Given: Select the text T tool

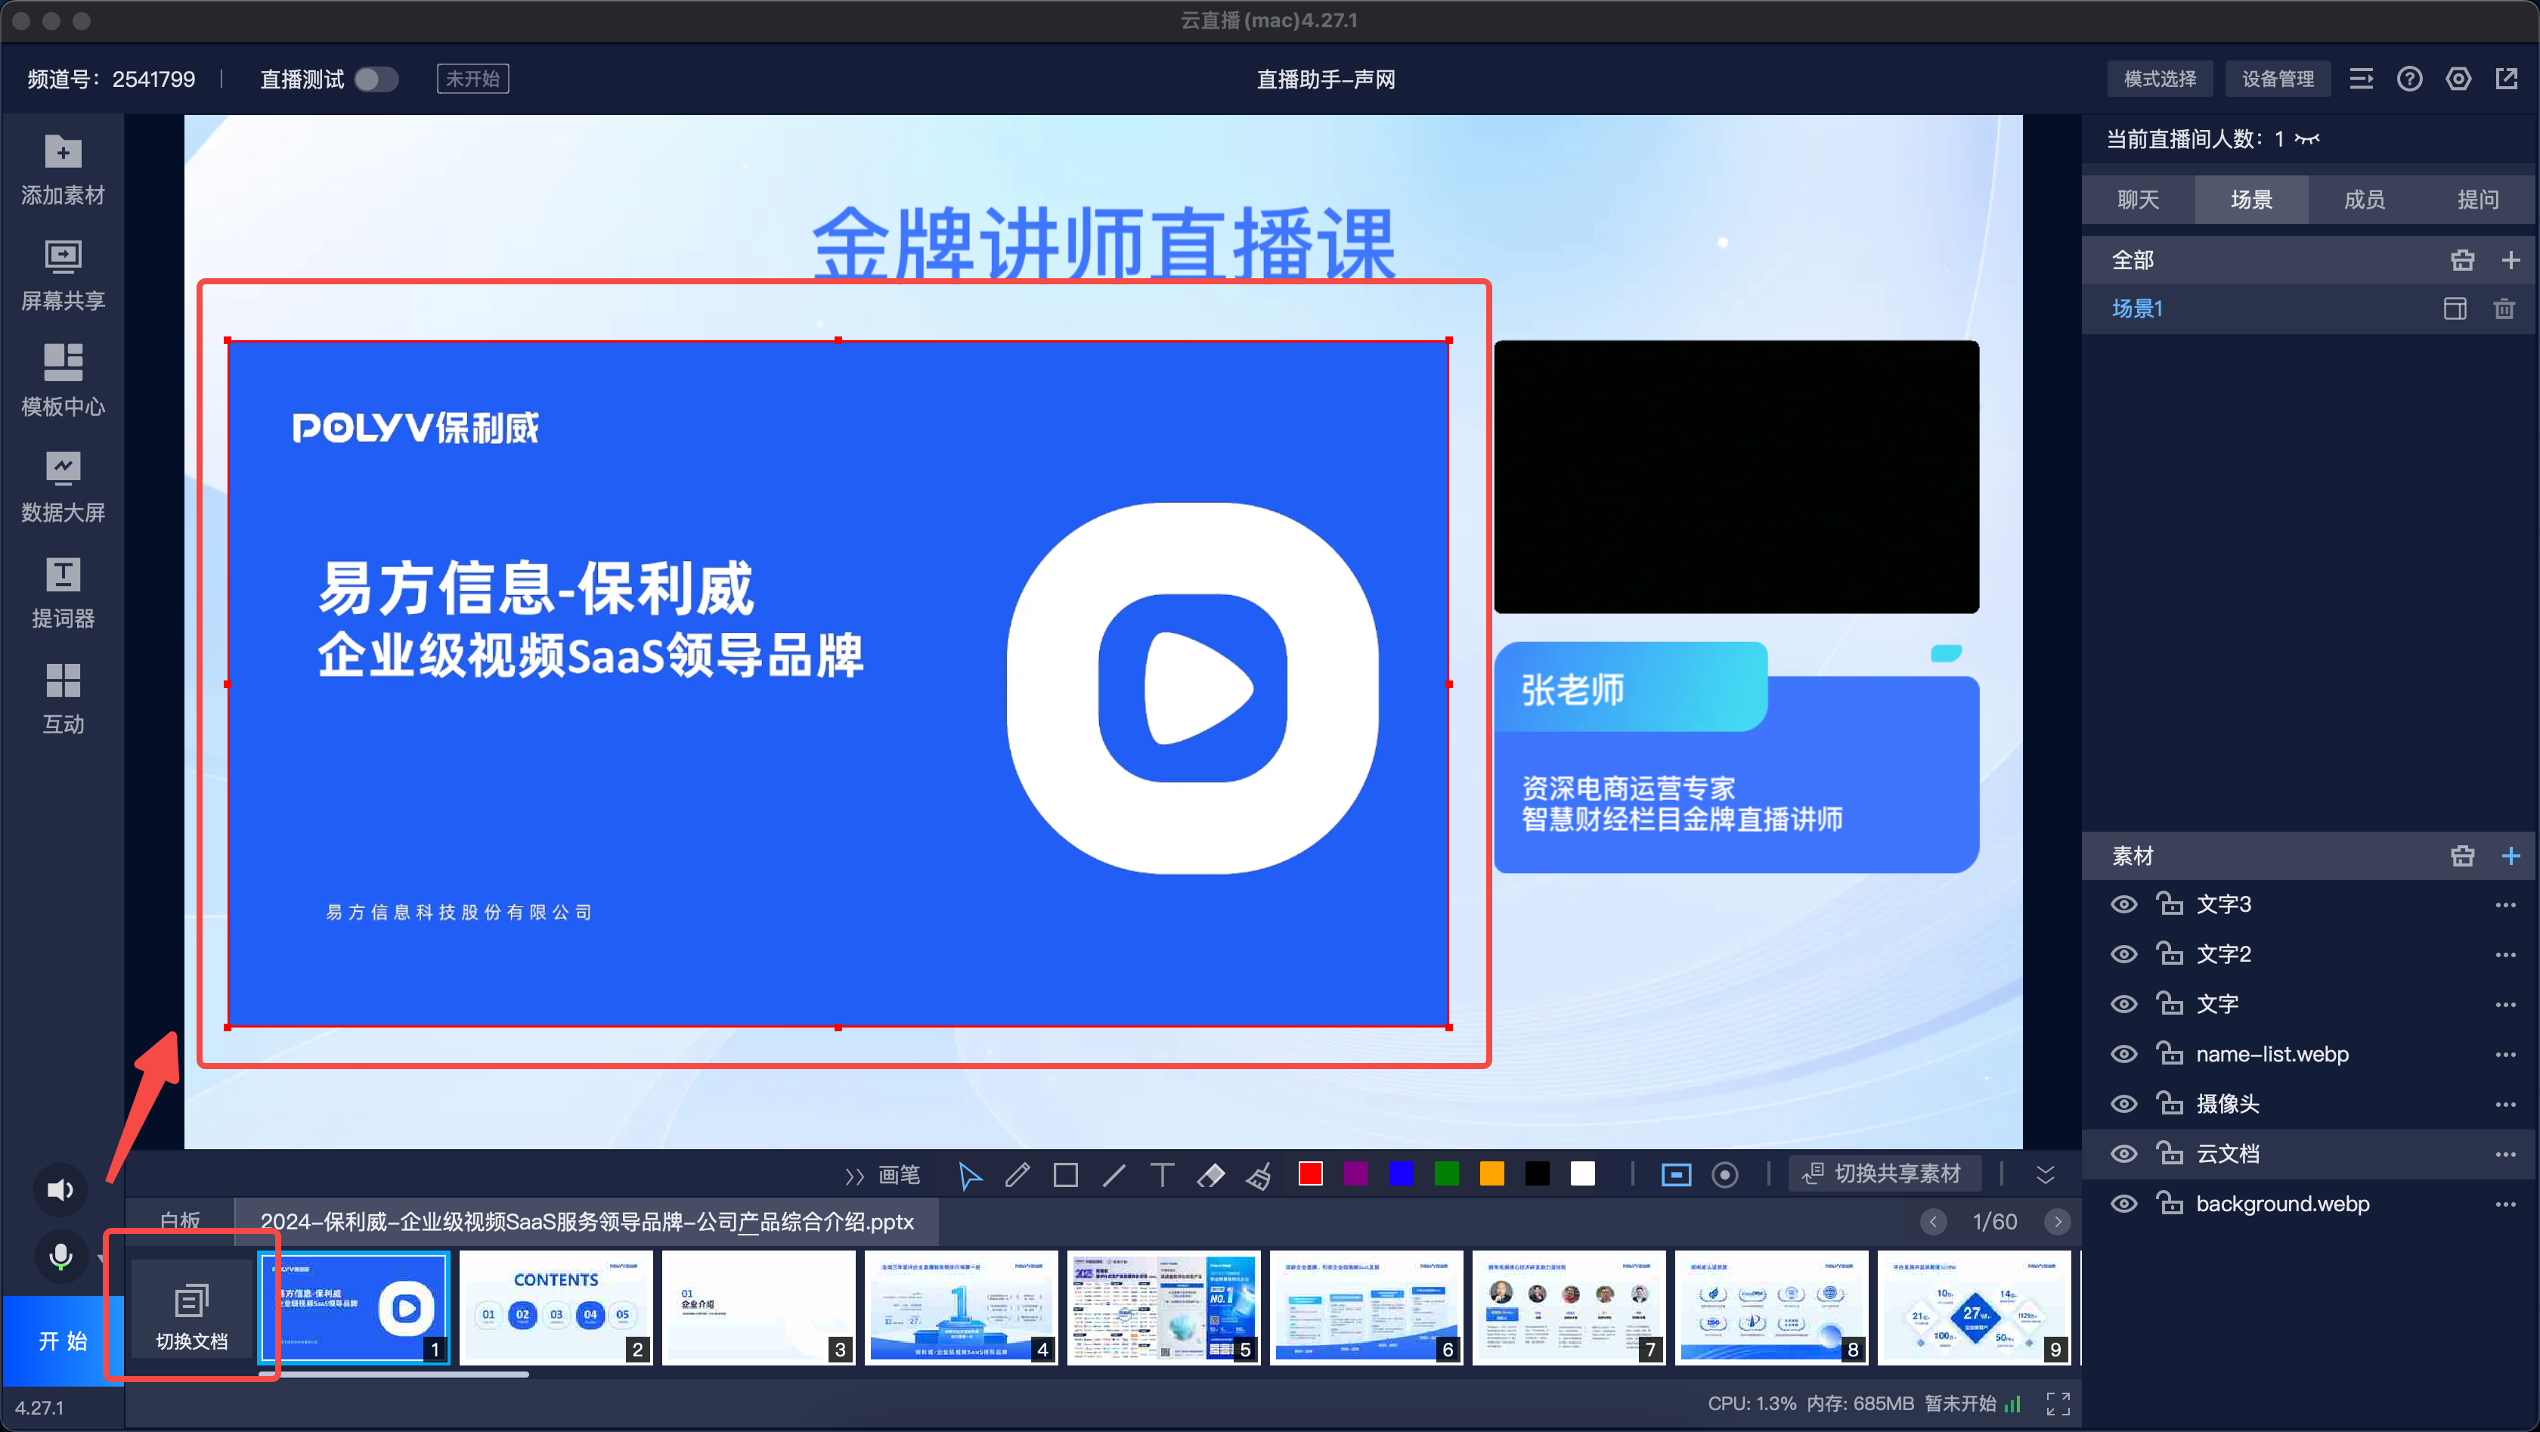Looking at the screenshot, I should 1163,1175.
